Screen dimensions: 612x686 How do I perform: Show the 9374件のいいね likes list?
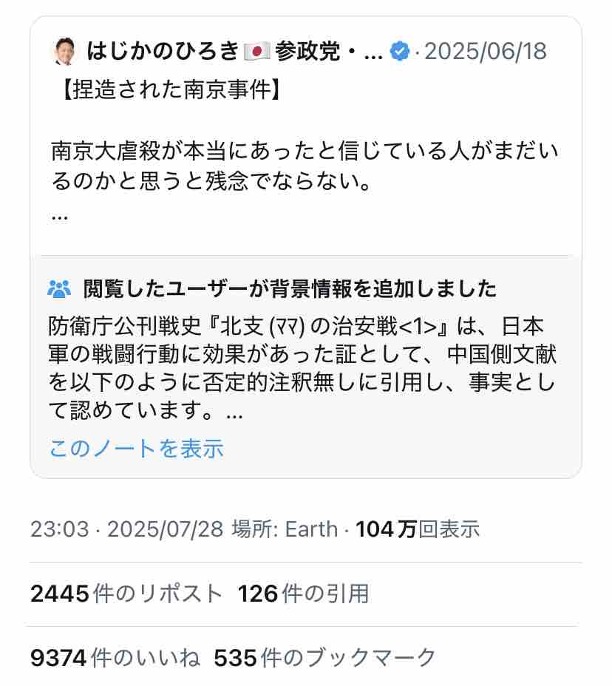[x=115, y=657]
